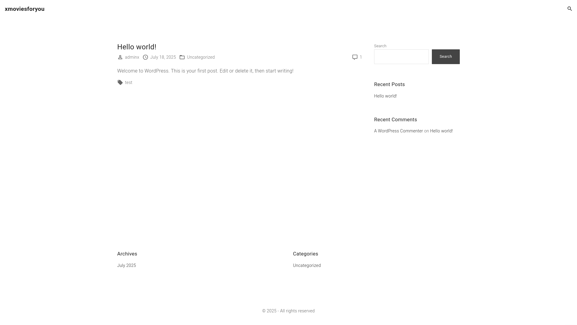Click the Archives heading

pyautogui.click(x=127, y=254)
